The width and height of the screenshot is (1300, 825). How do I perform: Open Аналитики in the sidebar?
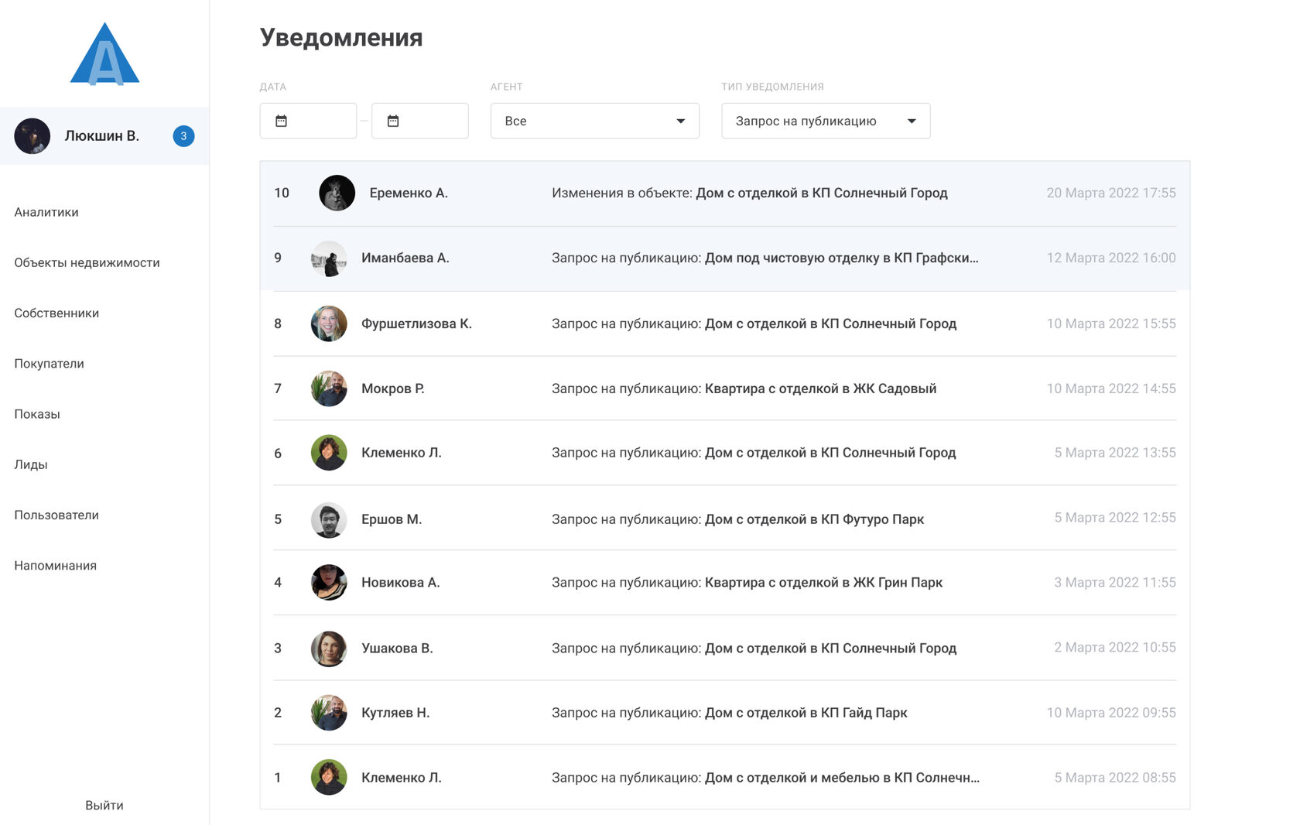(46, 212)
